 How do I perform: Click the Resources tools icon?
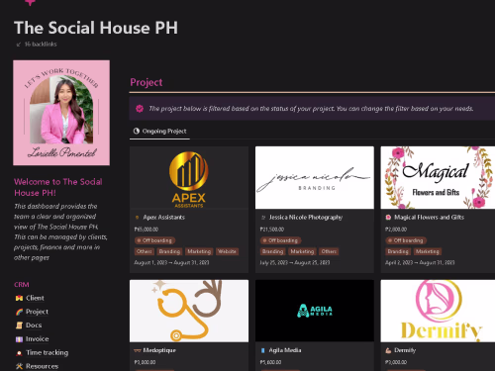pos(19,366)
